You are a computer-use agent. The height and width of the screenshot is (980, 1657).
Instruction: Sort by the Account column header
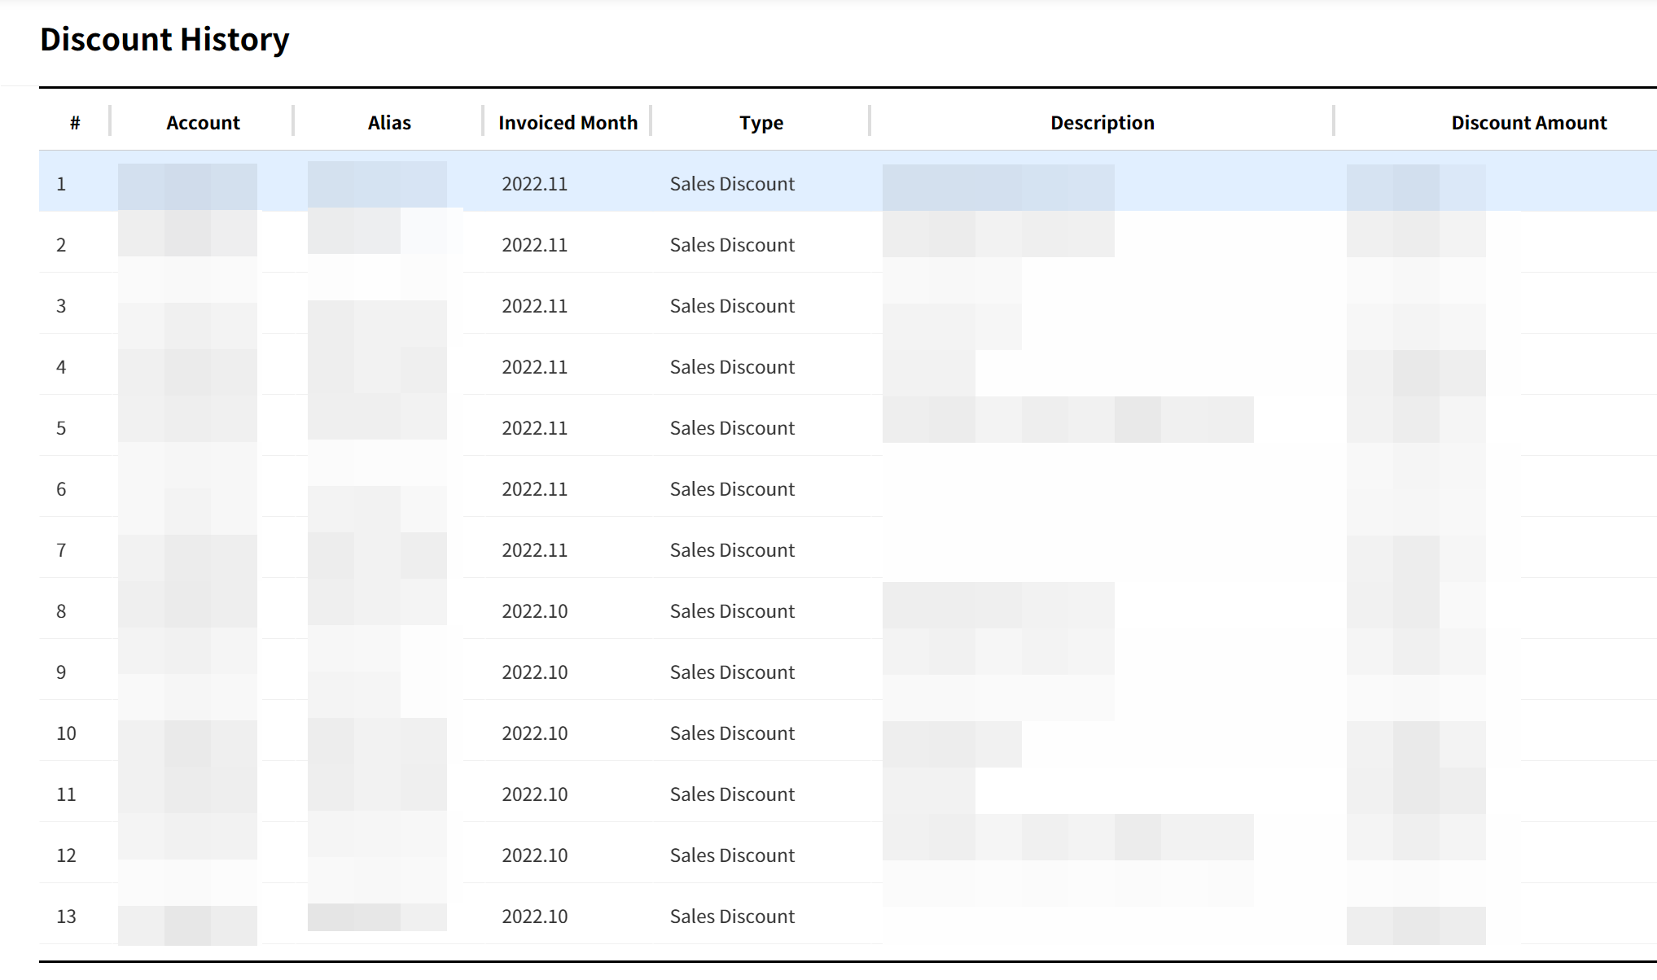pos(203,123)
